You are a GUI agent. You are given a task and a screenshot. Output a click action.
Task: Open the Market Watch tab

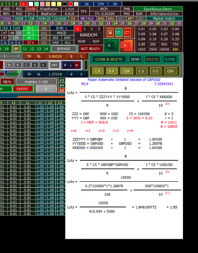(164, 19)
